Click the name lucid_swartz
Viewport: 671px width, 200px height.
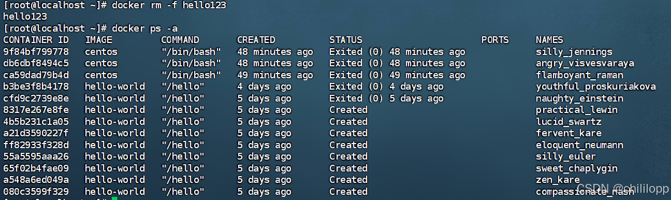point(568,122)
